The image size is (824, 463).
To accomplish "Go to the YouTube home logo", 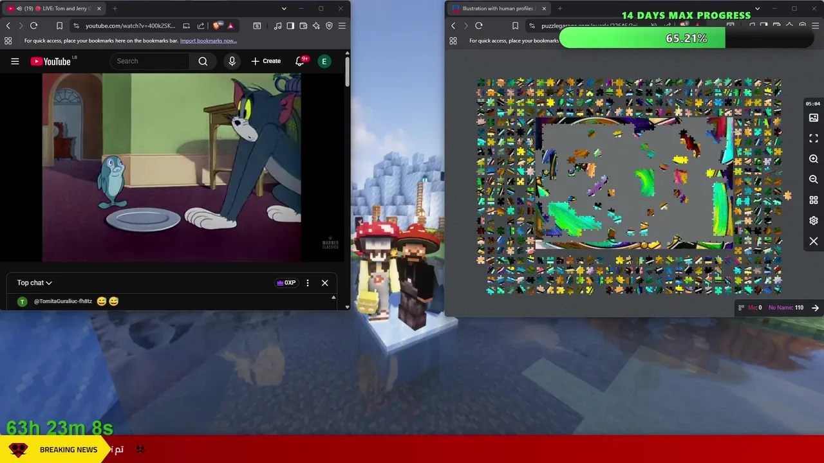I will click(x=50, y=61).
